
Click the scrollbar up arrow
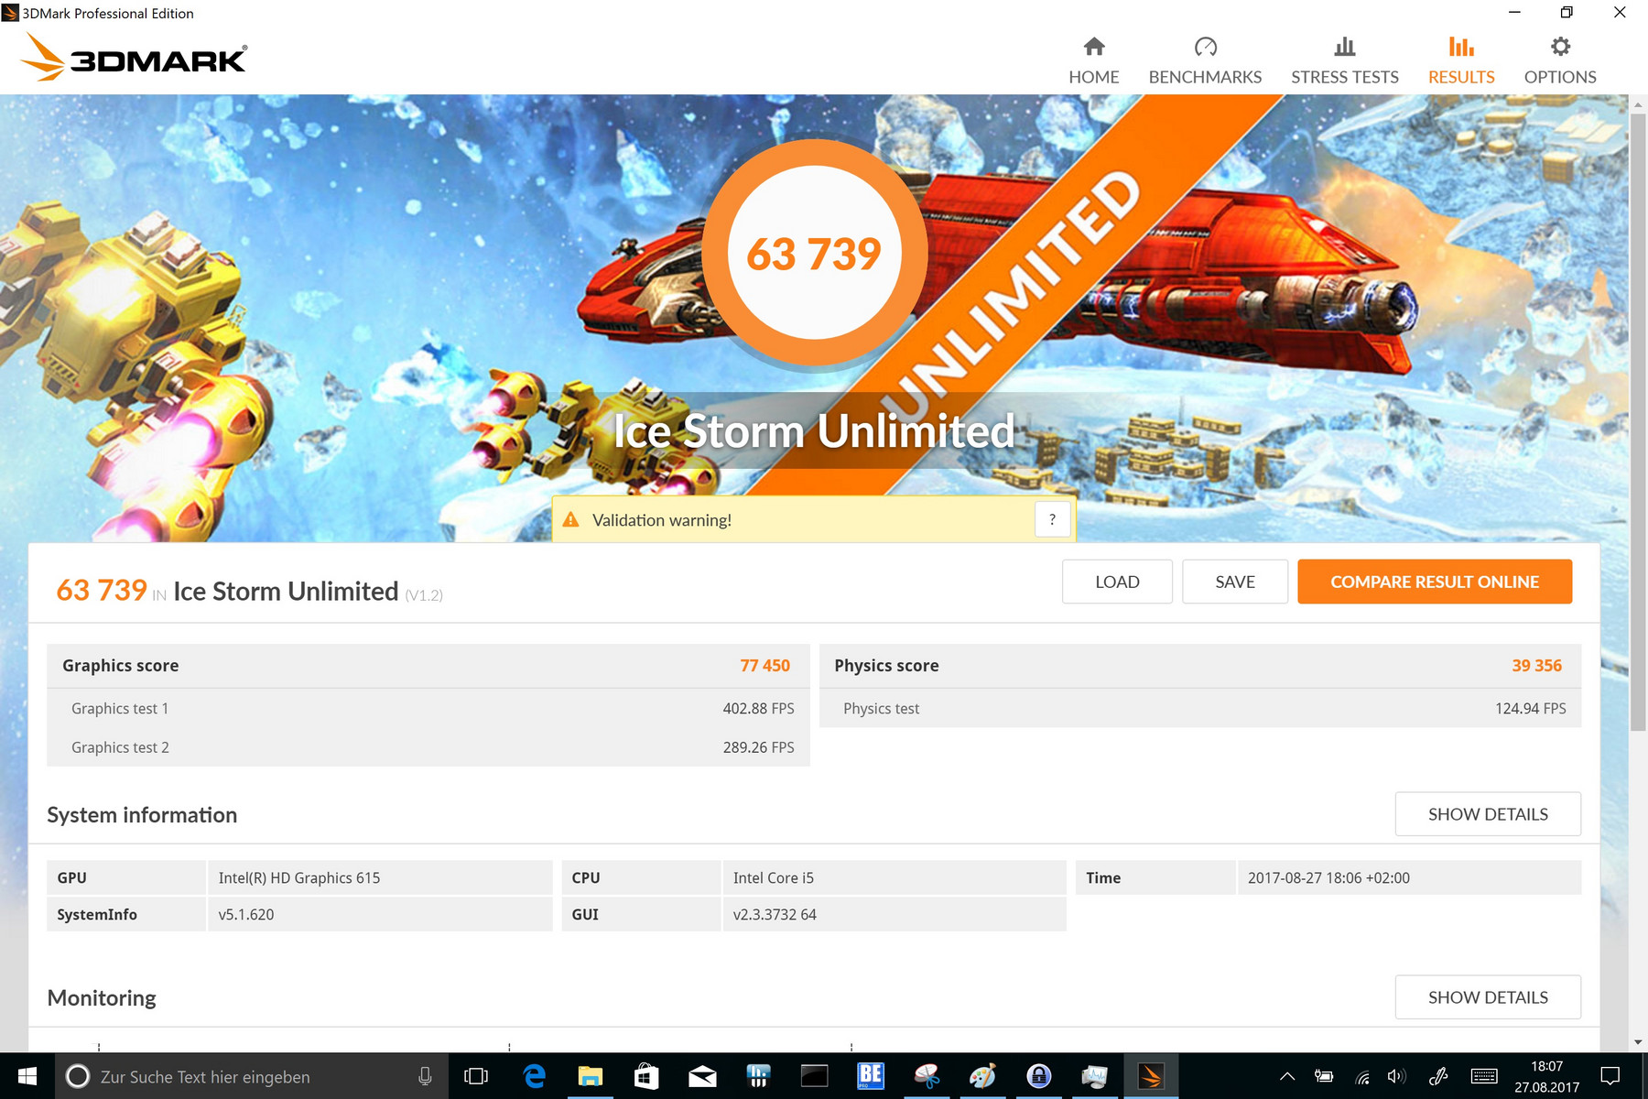point(1638,104)
